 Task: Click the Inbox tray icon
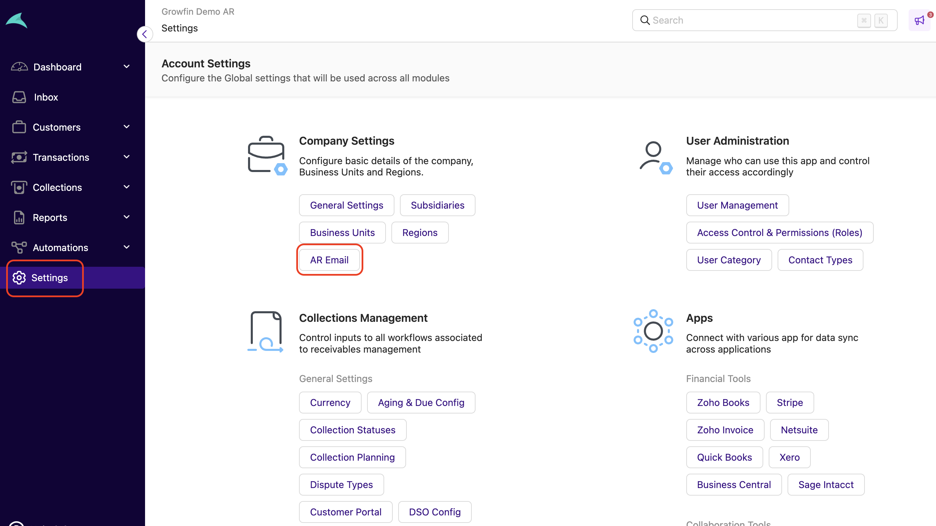[x=19, y=97]
